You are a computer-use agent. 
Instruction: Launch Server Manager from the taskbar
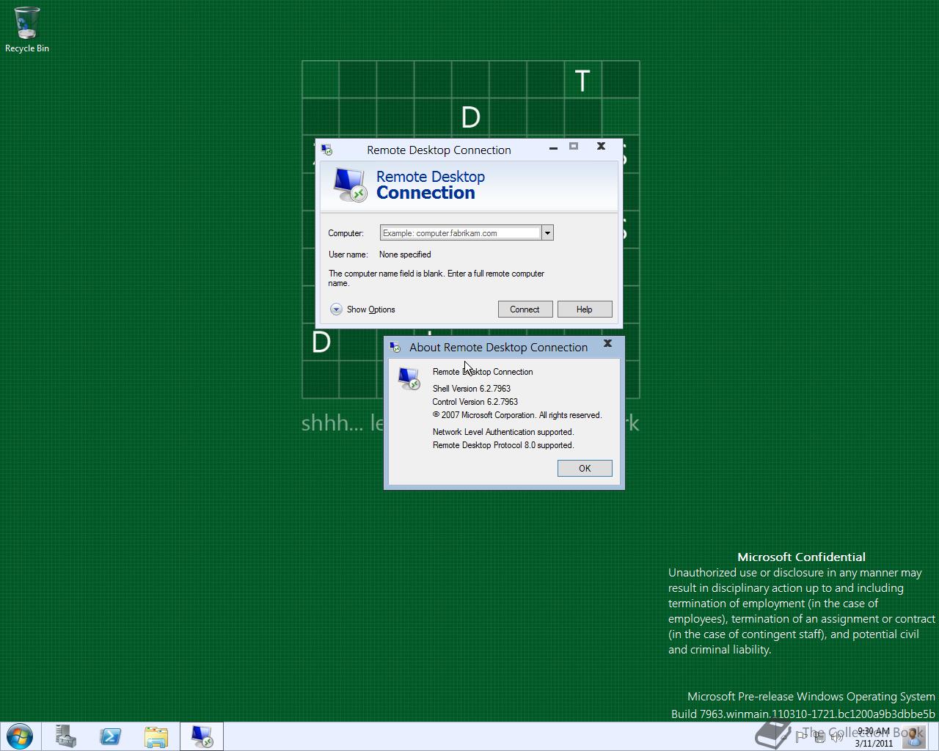pyautogui.click(x=66, y=736)
